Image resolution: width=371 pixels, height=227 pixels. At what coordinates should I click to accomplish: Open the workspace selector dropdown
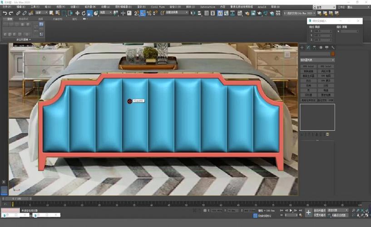(358, 7)
